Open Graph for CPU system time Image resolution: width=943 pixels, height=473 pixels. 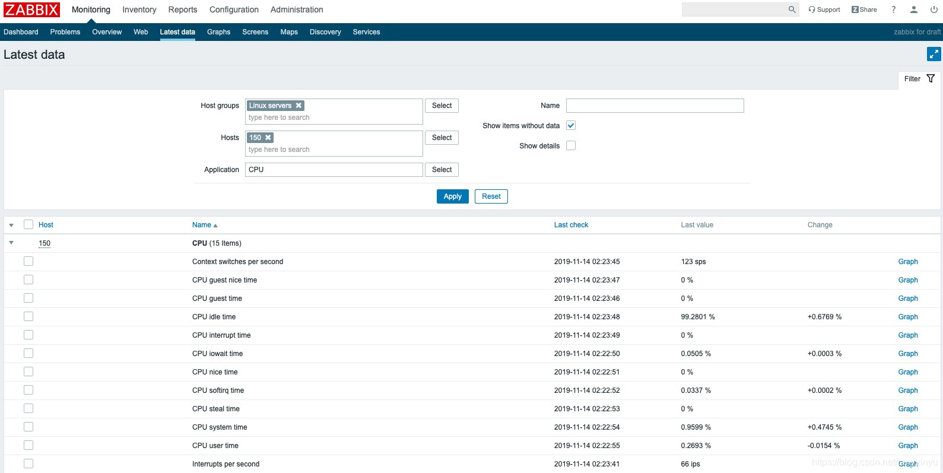point(908,427)
